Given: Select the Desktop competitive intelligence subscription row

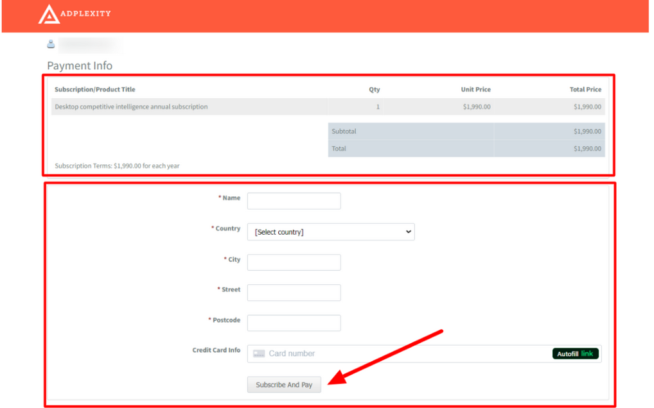Looking at the screenshot, I should click(132, 107).
